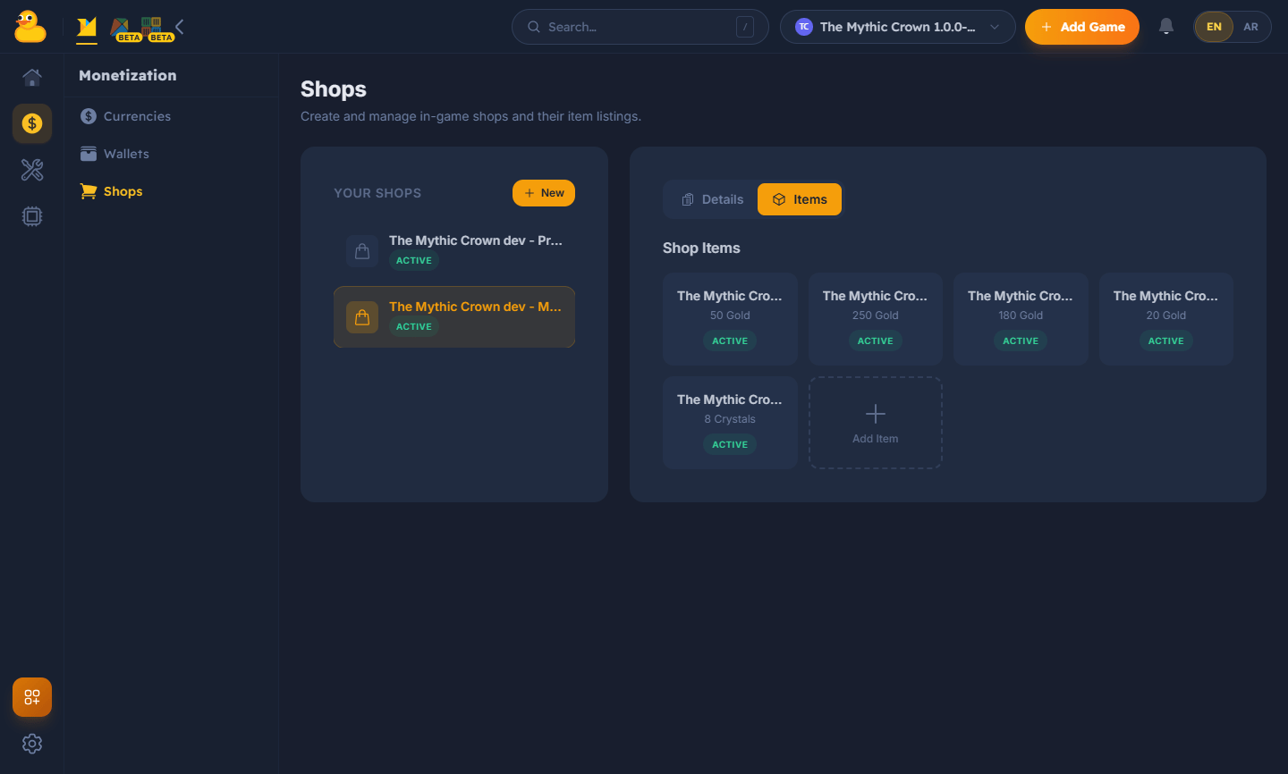Screen dimensions: 1288x774
Task: Switch language to EN
Action: pyautogui.click(x=1214, y=27)
